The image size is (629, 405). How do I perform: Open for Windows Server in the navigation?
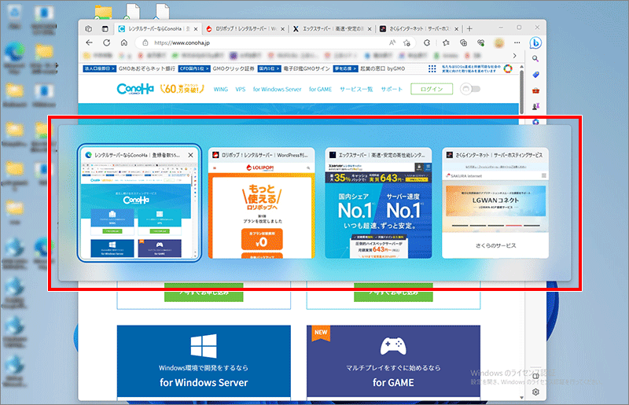(278, 89)
